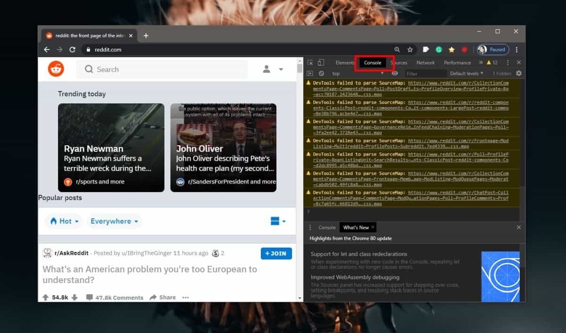The height and width of the screenshot is (333, 566).
Task: Clear the console using the no-entry icon
Action: click(x=321, y=73)
